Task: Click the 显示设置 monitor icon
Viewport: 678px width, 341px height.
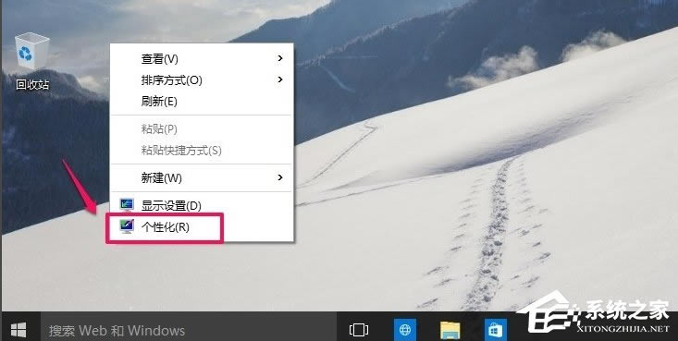Action: point(127,205)
